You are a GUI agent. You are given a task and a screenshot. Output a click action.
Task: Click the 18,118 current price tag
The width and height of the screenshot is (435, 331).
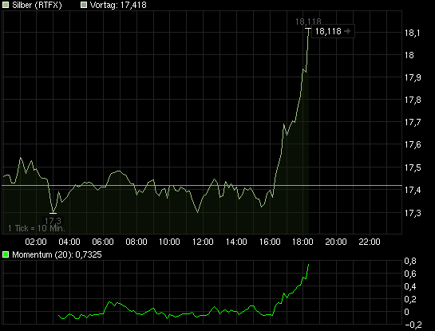pyautogui.click(x=333, y=31)
